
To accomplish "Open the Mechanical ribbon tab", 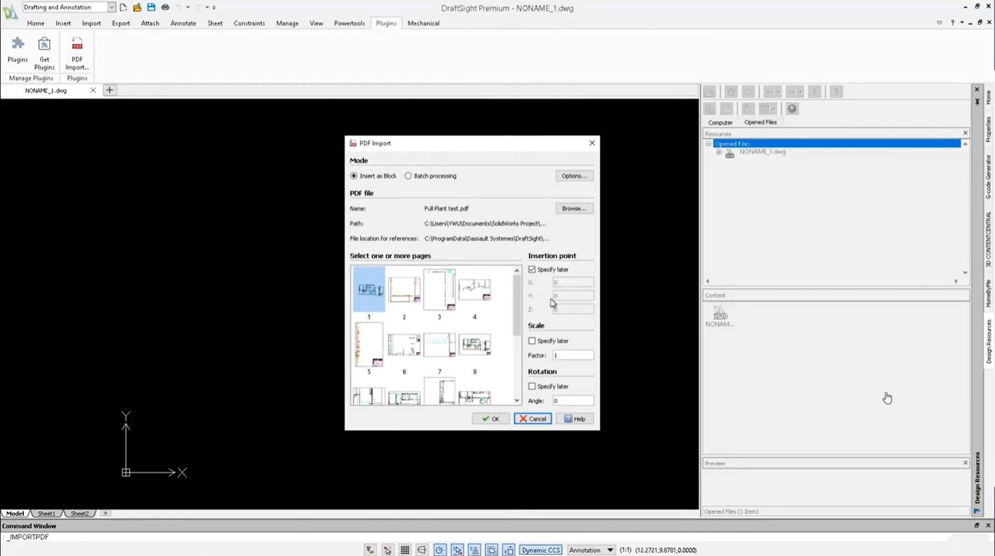I will [423, 23].
